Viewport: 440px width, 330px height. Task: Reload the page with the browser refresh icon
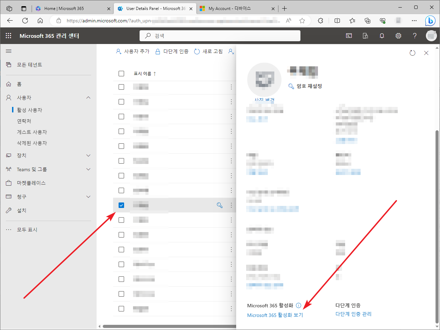pyautogui.click(x=25, y=21)
